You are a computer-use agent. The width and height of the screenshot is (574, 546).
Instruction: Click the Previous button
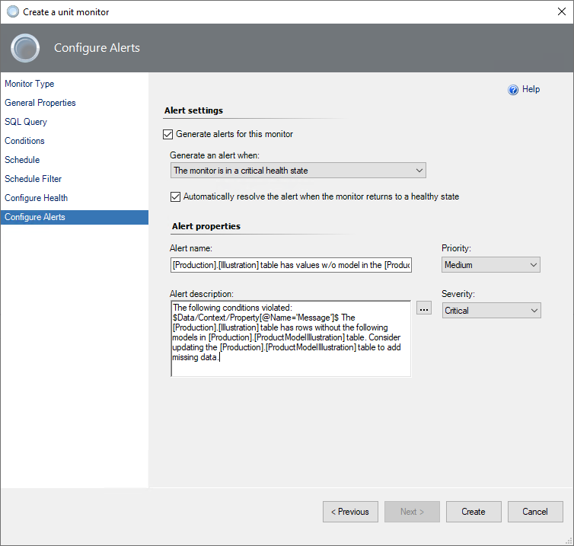350,512
